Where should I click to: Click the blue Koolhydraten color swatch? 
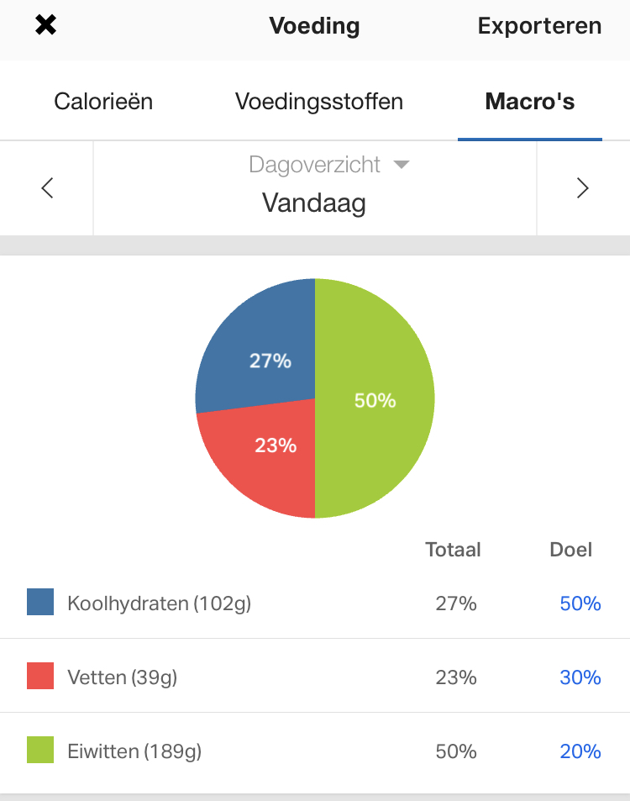tap(40, 602)
